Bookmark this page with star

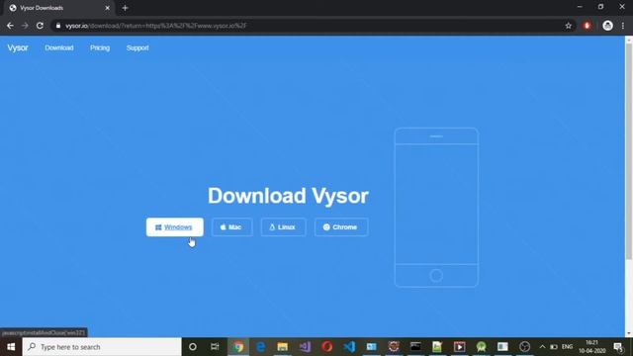(x=568, y=26)
